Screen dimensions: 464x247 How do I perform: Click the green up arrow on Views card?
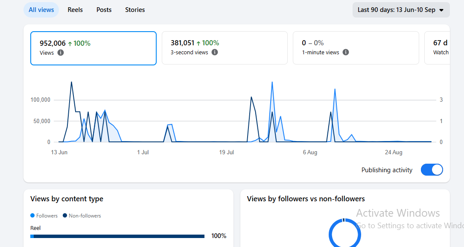tap(70, 44)
